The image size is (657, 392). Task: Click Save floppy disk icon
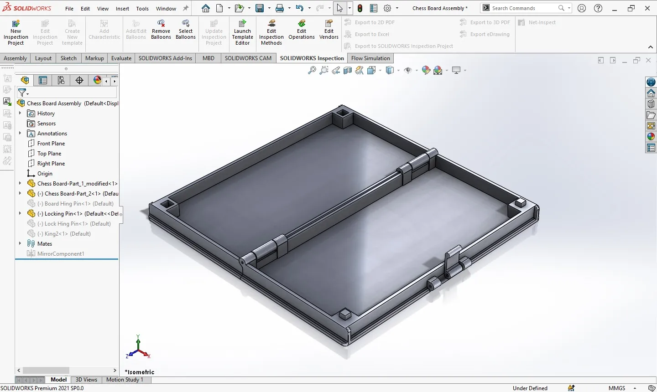260,8
